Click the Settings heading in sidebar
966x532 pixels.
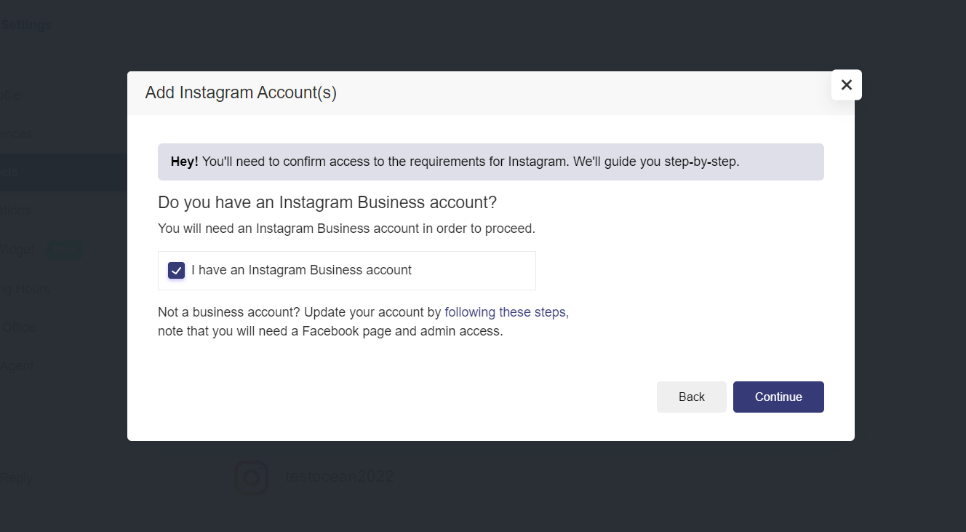[x=26, y=25]
